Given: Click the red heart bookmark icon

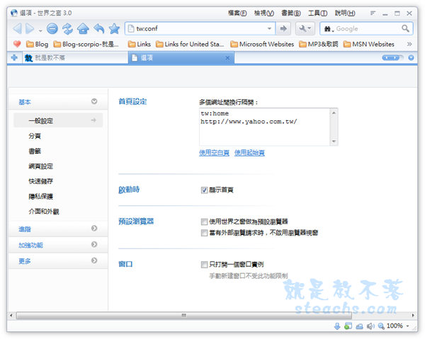Looking at the screenshot, I should [17, 44].
